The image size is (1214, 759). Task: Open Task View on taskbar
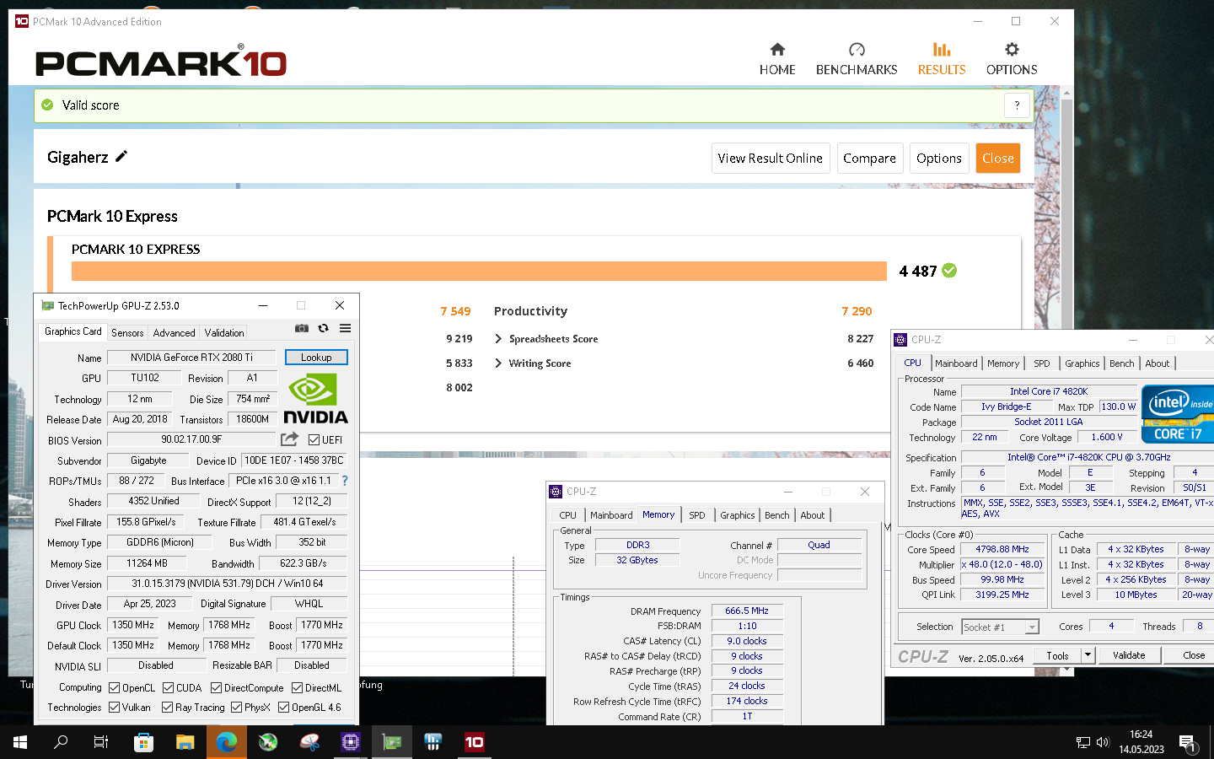coord(101,742)
